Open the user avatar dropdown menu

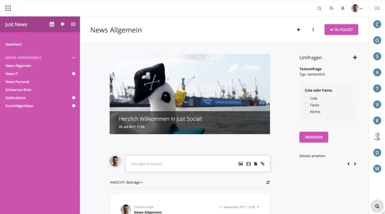(x=357, y=8)
